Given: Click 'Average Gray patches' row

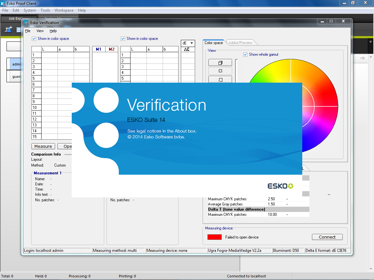Looking at the screenshot, I should [x=258, y=204].
